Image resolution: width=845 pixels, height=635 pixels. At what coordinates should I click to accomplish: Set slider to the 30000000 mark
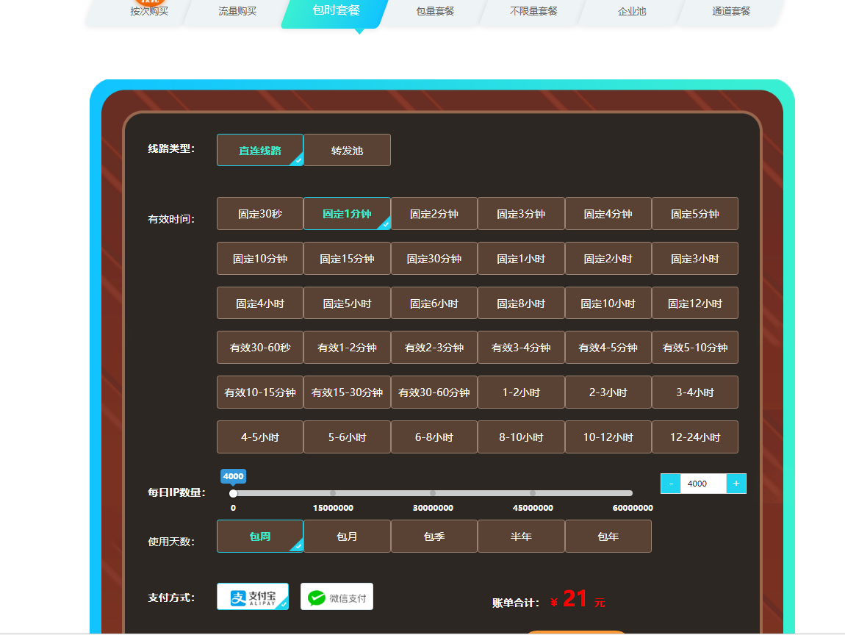[433, 493]
